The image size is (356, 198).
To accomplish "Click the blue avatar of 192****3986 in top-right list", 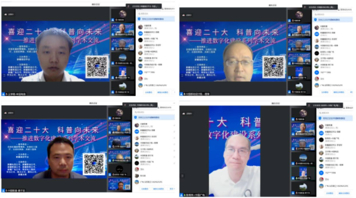I will 317,73.
